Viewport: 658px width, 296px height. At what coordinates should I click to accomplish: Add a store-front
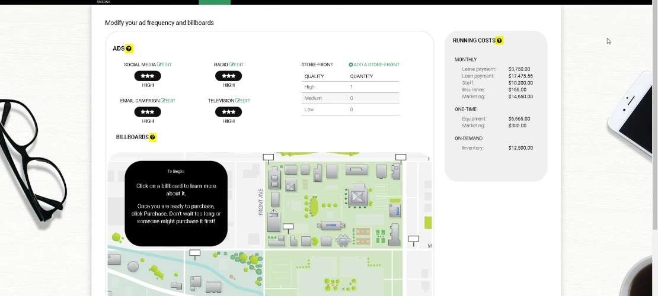click(x=374, y=65)
